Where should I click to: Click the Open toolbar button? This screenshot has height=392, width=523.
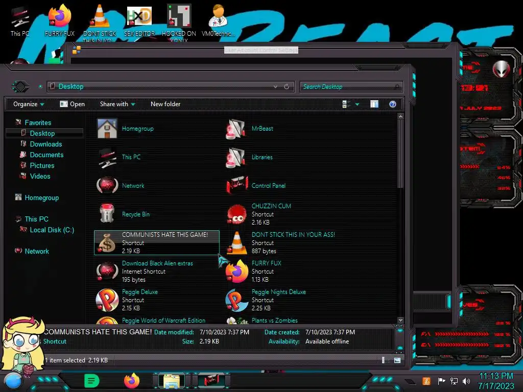pyautogui.click(x=73, y=104)
